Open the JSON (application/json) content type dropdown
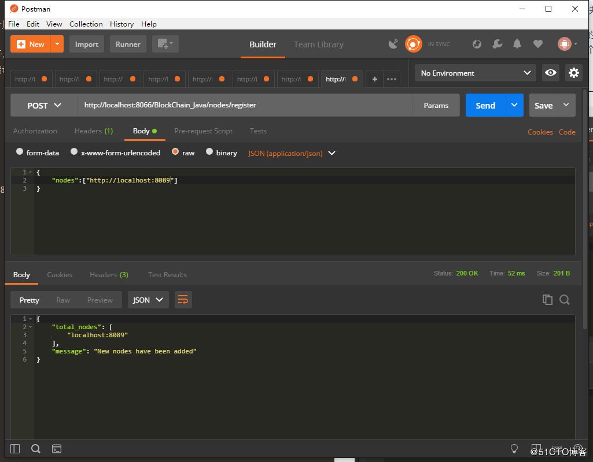593x462 pixels. tap(292, 153)
